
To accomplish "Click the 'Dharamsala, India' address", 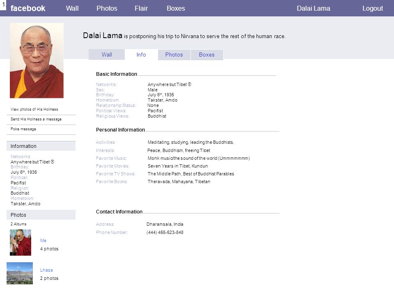I will [x=165, y=224].
